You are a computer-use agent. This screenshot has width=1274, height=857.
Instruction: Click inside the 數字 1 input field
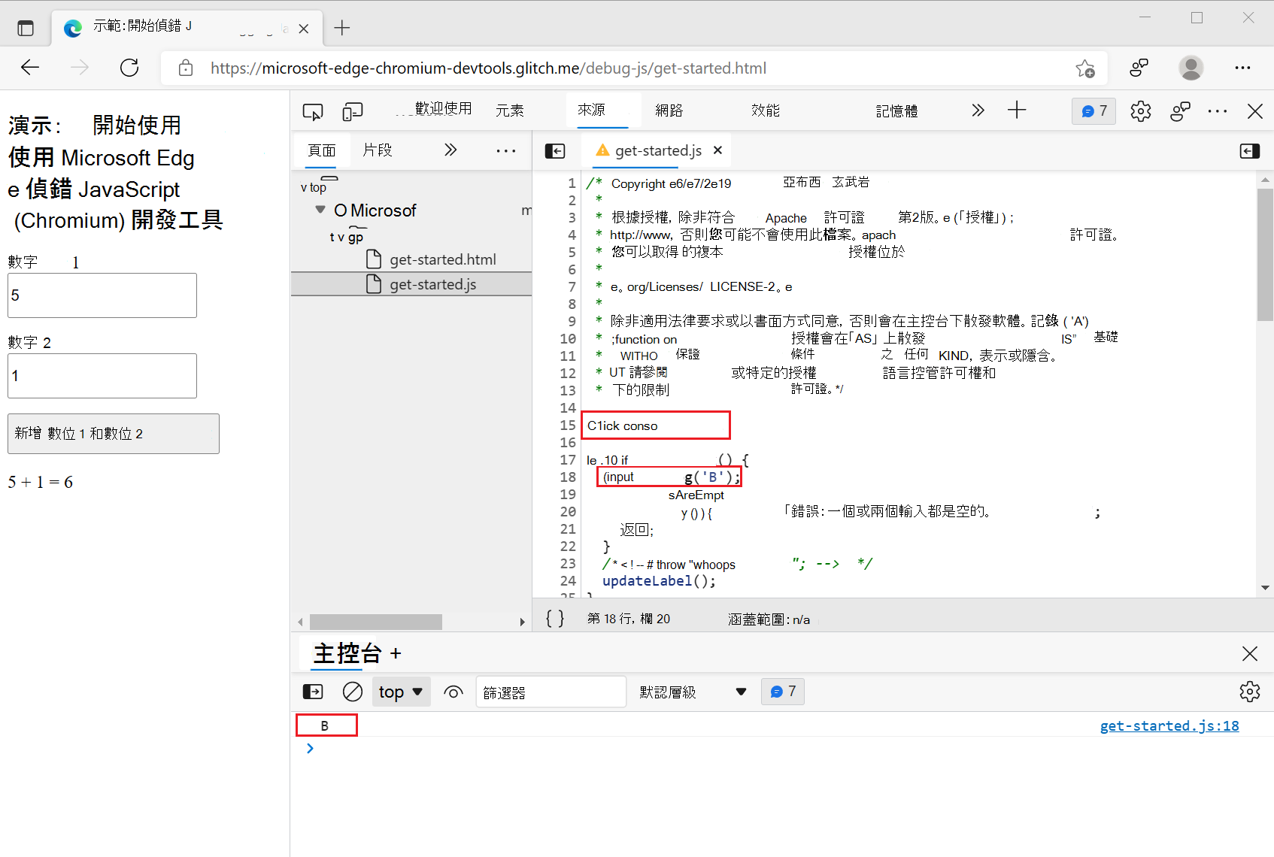tap(102, 295)
